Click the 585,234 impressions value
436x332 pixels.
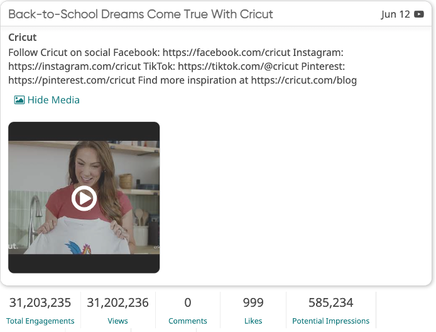pyautogui.click(x=330, y=302)
